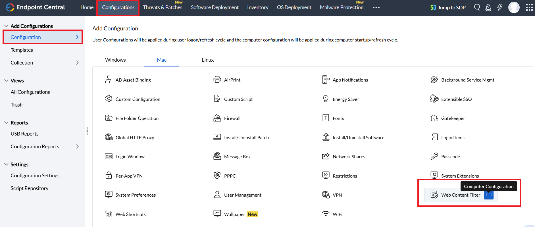Collapse the Views section
The height and width of the screenshot is (227, 535).
[6, 80]
